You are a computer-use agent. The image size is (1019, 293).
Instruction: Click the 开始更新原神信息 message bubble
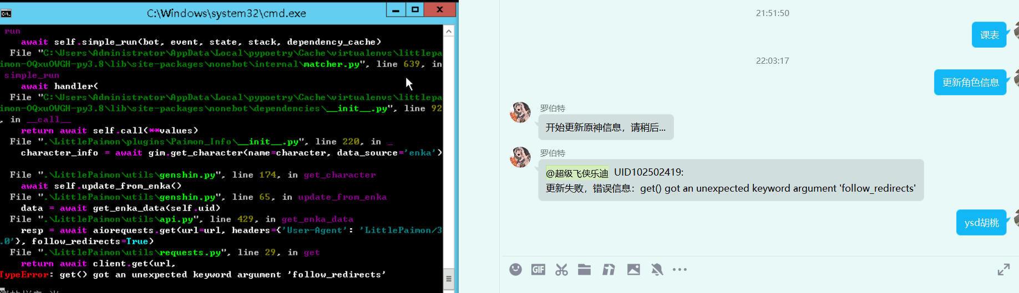click(606, 127)
